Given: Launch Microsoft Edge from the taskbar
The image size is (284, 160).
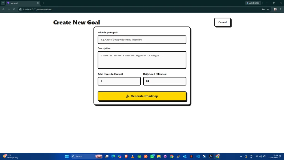Looking at the screenshot, I should pyautogui.click(x=113, y=156).
